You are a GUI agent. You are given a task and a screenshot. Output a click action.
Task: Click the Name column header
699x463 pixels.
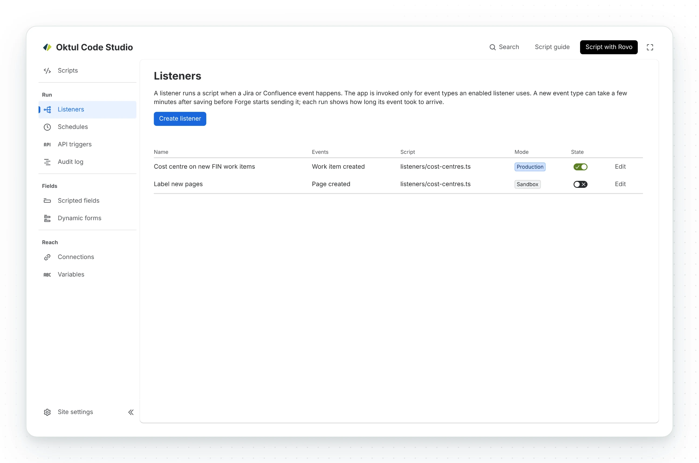161,152
